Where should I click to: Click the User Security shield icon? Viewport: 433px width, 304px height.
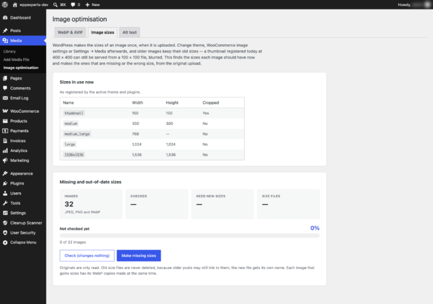[5, 233]
